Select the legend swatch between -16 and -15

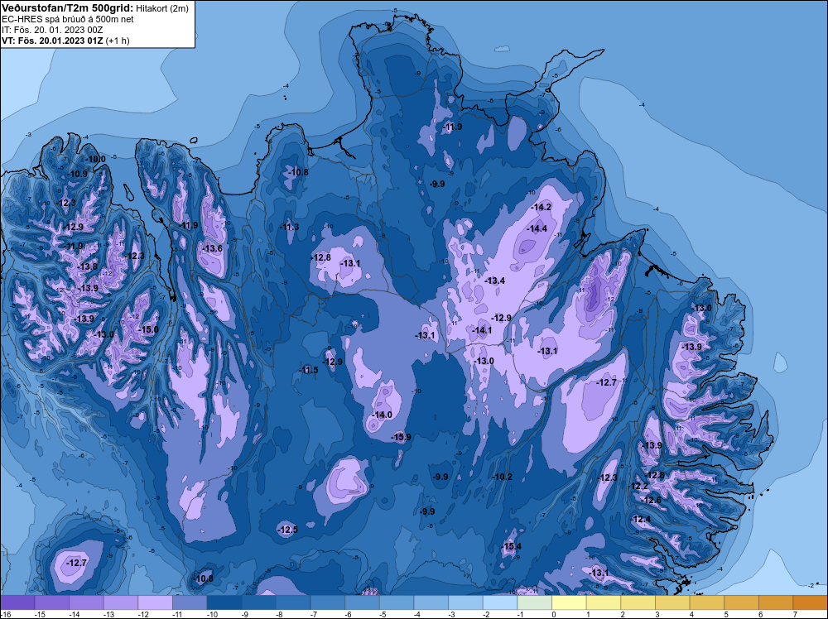click(17, 602)
